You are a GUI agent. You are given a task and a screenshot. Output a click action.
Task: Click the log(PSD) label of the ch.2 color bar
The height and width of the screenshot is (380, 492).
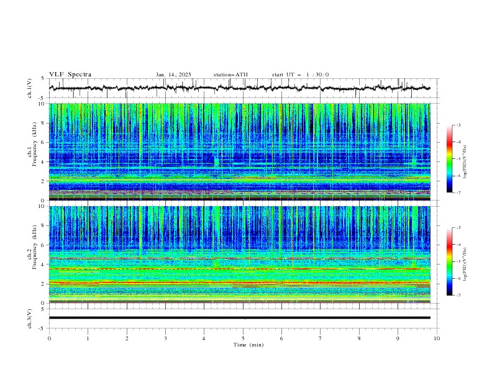(465, 264)
